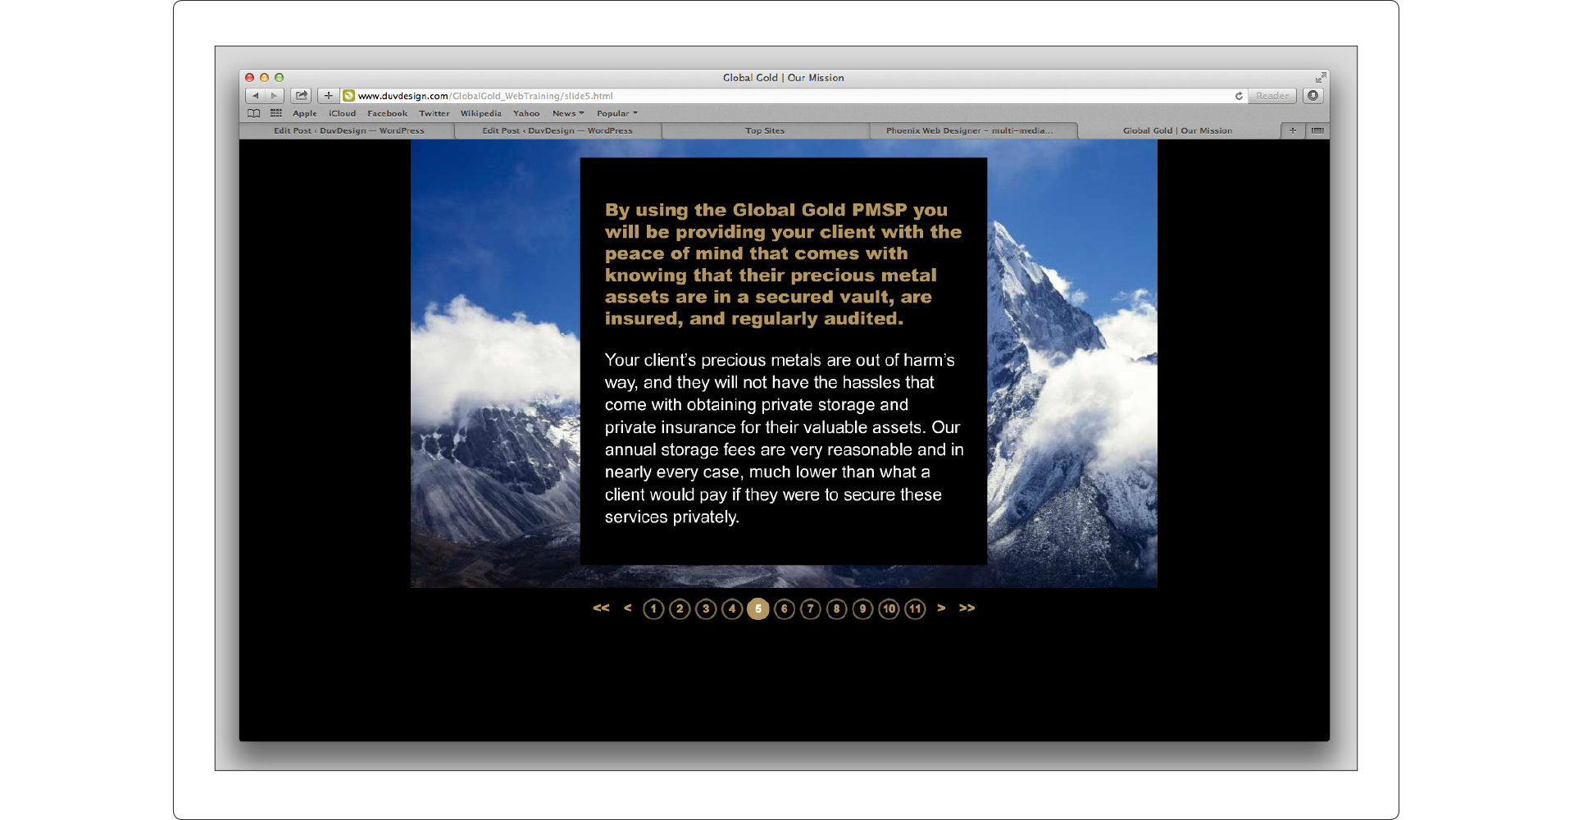Close the Safari window with red button
This screenshot has width=1574, height=820.
(249, 78)
